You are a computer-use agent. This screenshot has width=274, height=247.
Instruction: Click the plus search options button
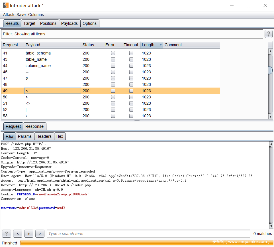[29, 234]
